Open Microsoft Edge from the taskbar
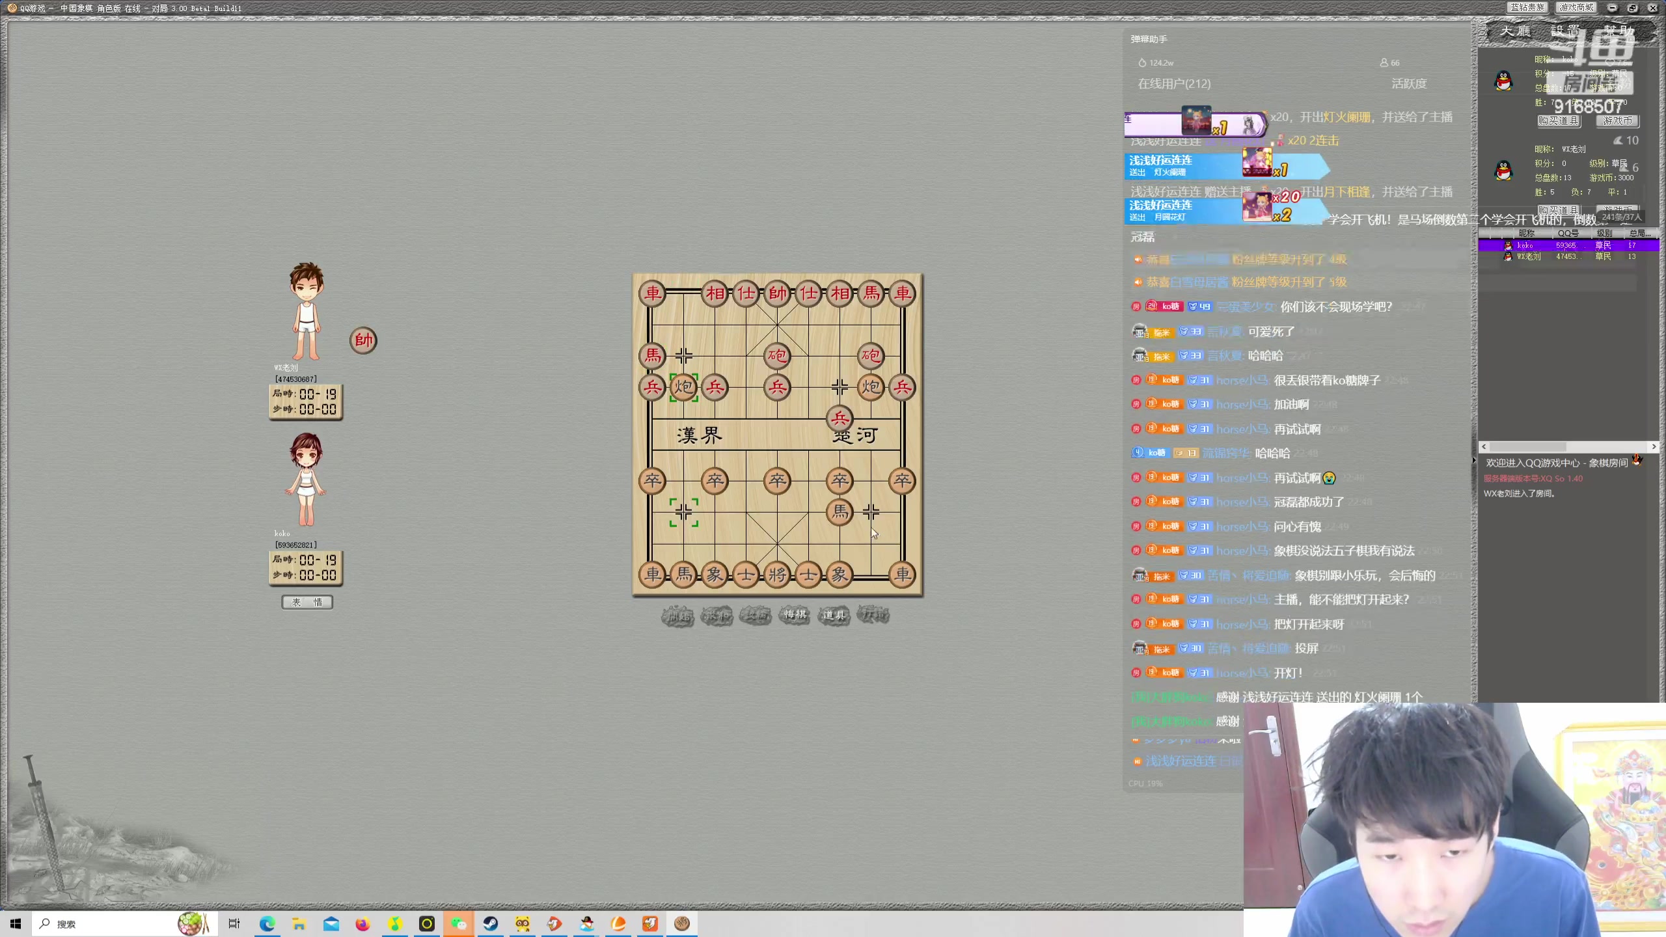Screen dimensions: 1666x937 click(267, 924)
